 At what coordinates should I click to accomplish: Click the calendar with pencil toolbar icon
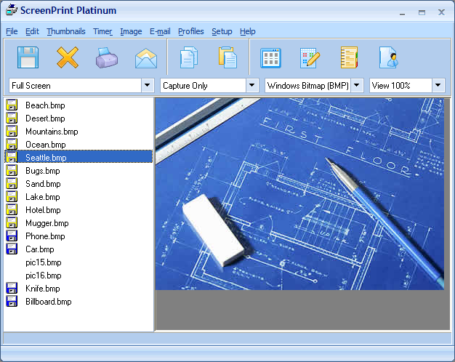point(310,58)
